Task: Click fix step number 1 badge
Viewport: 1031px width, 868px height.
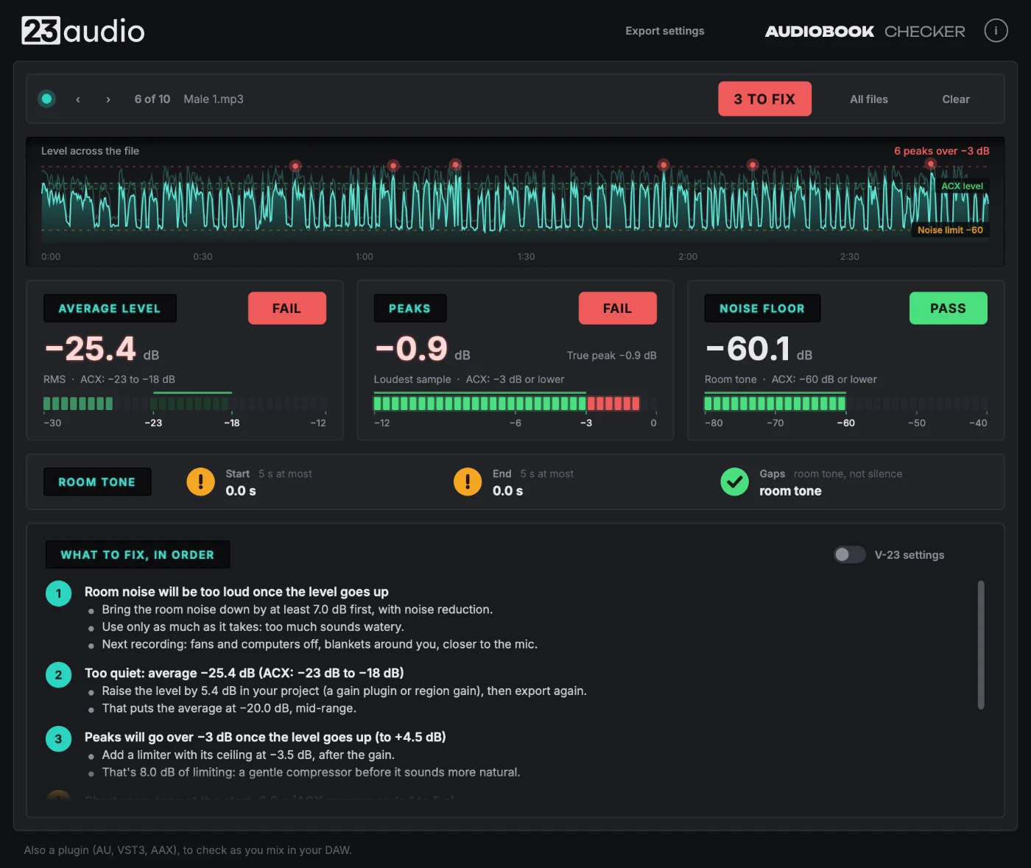Action: click(x=59, y=593)
